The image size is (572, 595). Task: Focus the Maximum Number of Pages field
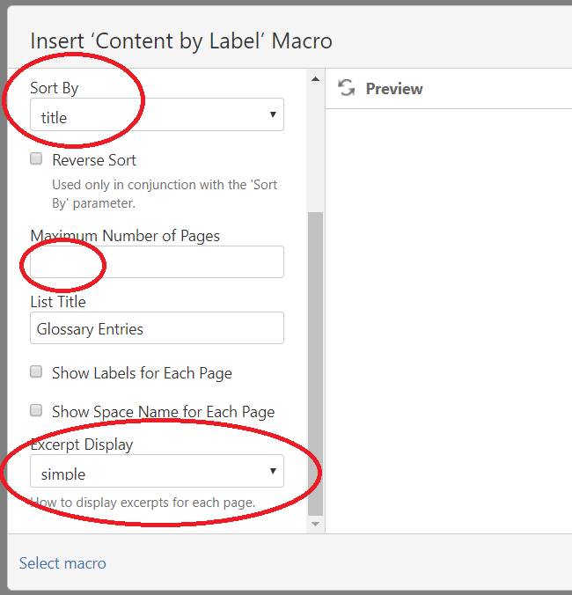(x=157, y=261)
